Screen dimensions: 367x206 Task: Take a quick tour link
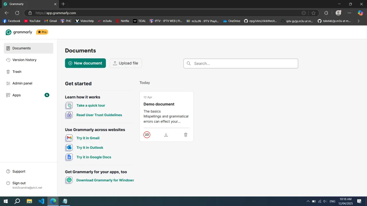click(x=91, y=106)
